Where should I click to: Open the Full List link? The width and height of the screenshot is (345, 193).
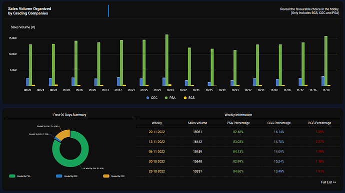click(x=328, y=182)
